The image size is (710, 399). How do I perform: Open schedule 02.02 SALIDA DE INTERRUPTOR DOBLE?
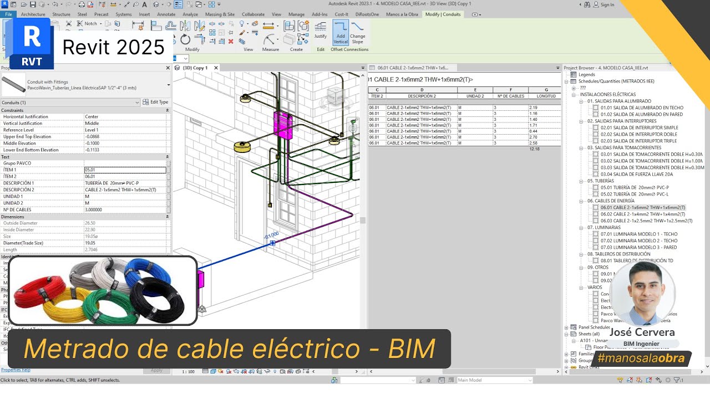pyautogui.click(x=639, y=135)
